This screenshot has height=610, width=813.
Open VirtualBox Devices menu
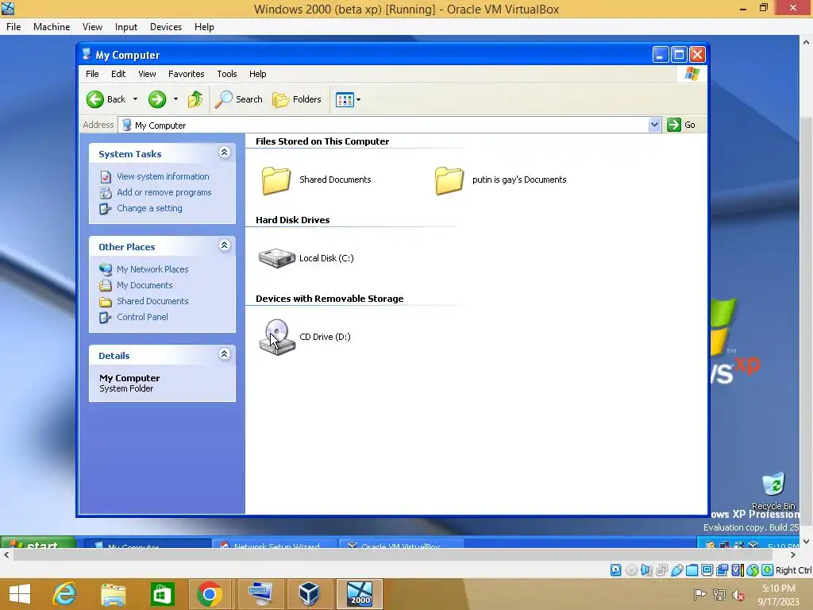coord(165,27)
